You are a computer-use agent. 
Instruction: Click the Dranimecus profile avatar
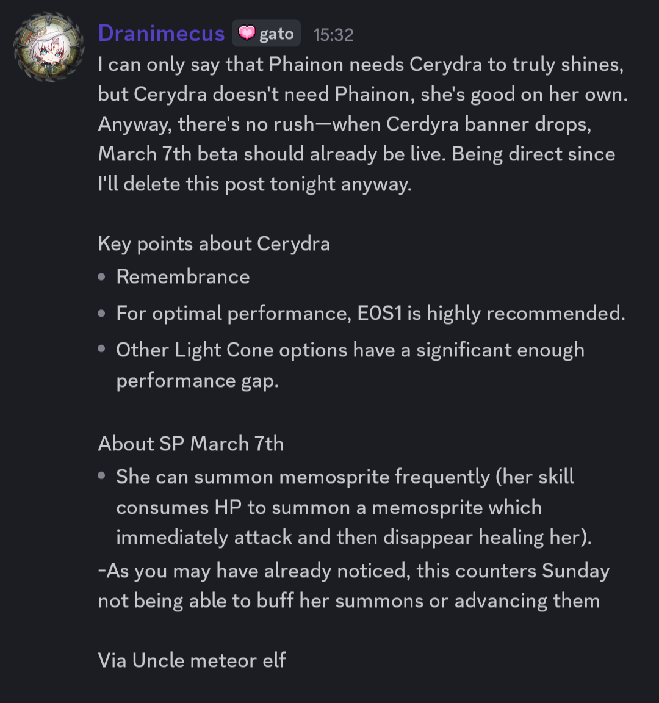[49, 47]
